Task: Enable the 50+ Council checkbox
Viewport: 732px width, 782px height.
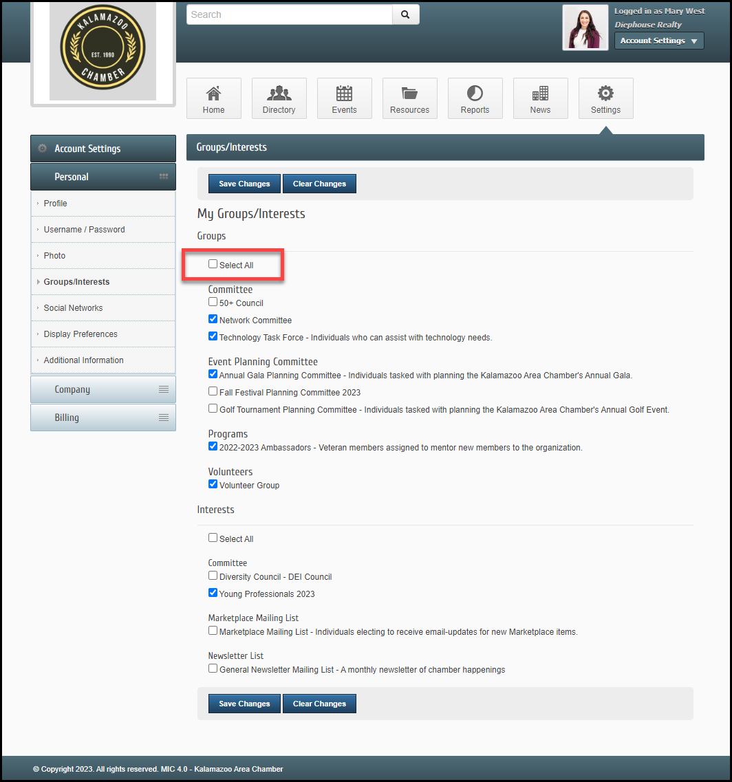Action: (x=213, y=302)
